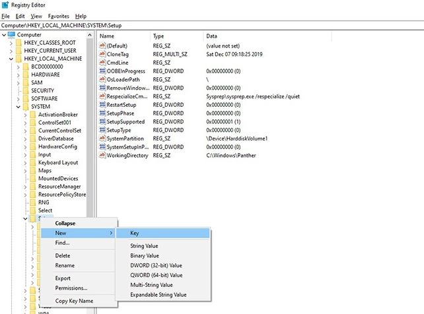Click the string icon beside SystemPartition
The image size is (424, 314).
pyautogui.click(x=102, y=139)
